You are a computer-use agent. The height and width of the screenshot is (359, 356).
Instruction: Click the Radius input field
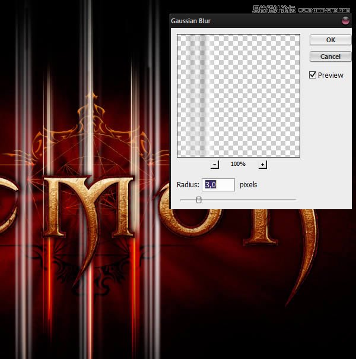coord(218,185)
